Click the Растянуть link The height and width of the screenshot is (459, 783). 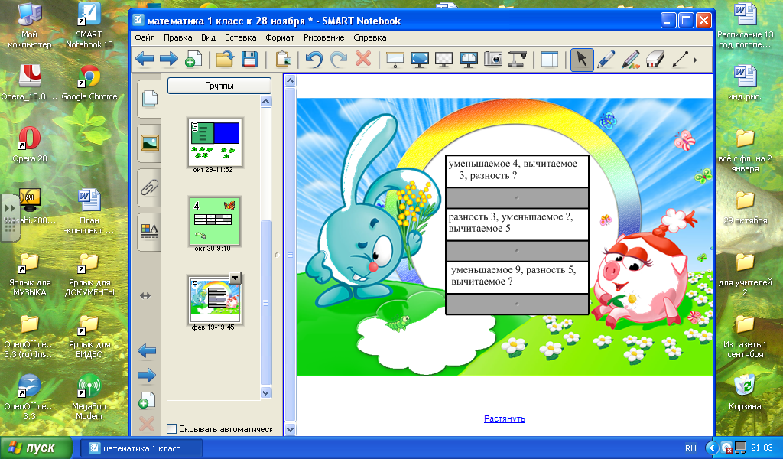coord(505,418)
